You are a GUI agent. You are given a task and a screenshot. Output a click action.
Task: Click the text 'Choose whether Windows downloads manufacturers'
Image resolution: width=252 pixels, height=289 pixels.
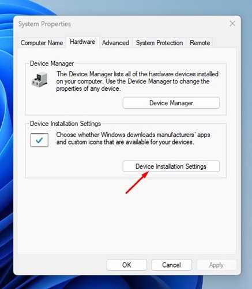point(126,135)
